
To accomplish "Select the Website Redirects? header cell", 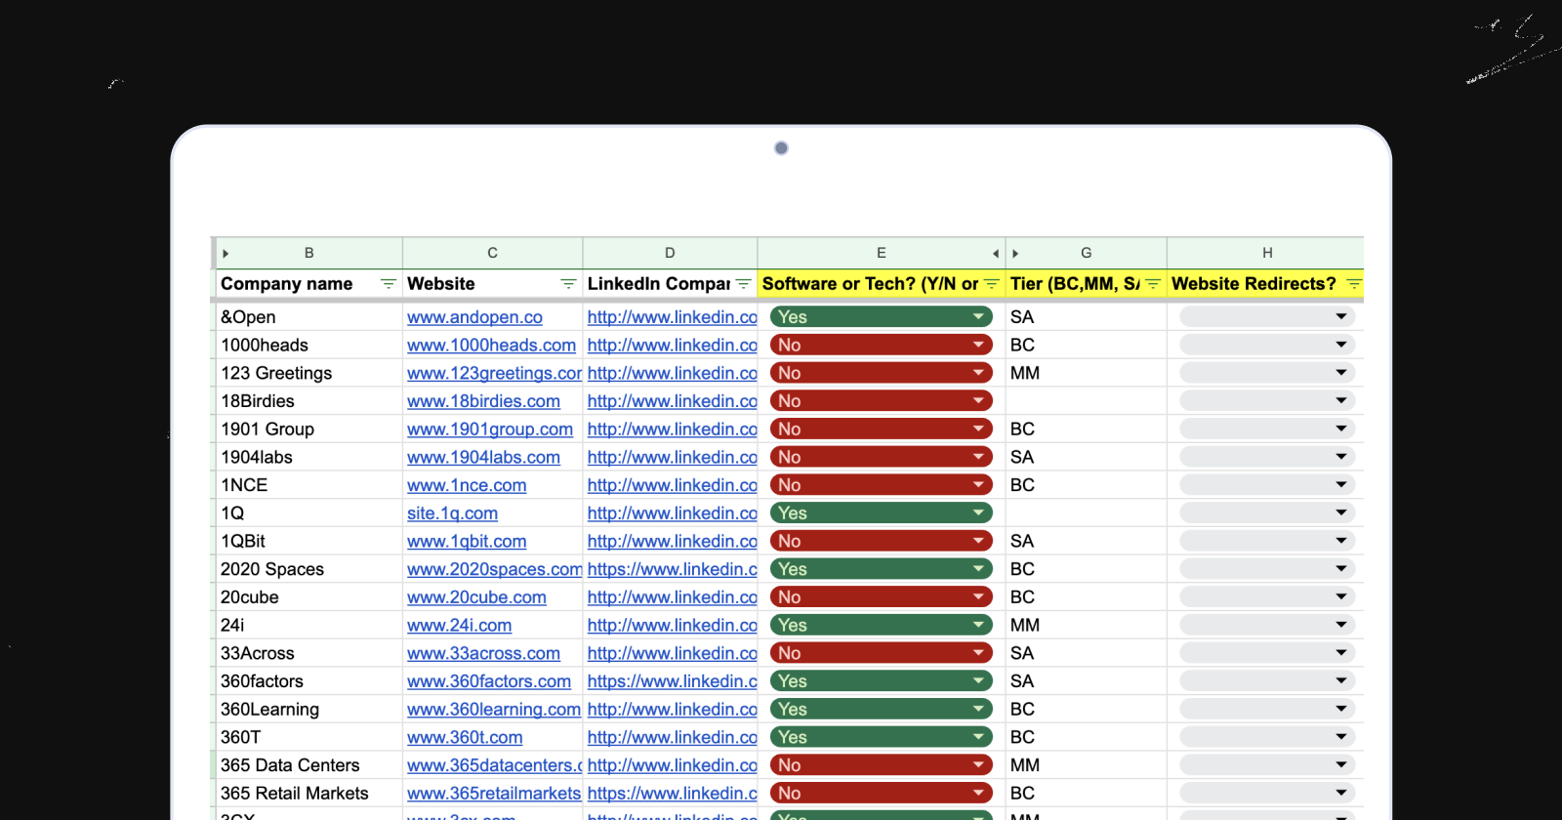I will pos(1266,284).
